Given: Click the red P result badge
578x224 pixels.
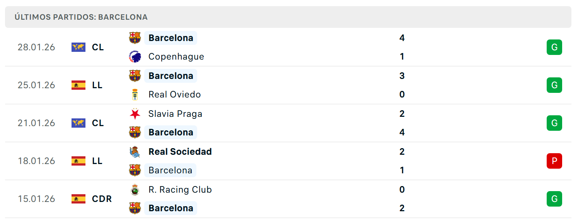Looking at the screenshot, I should coord(554,161).
